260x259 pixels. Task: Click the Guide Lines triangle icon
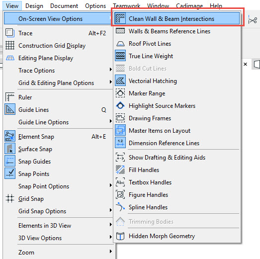click(x=10, y=109)
